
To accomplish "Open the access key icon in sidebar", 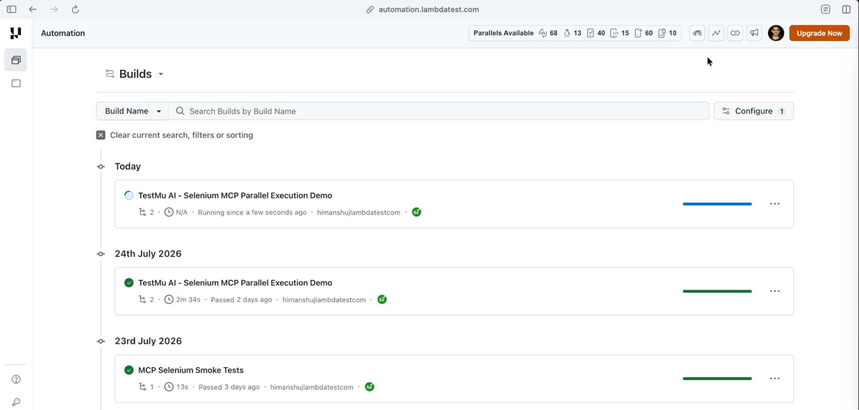I will click(16, 402).
